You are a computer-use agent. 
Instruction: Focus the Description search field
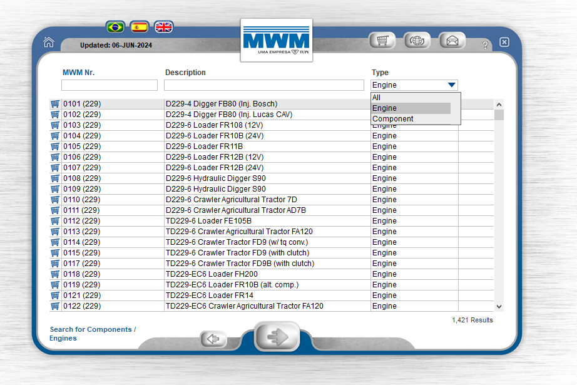point(264,85)
